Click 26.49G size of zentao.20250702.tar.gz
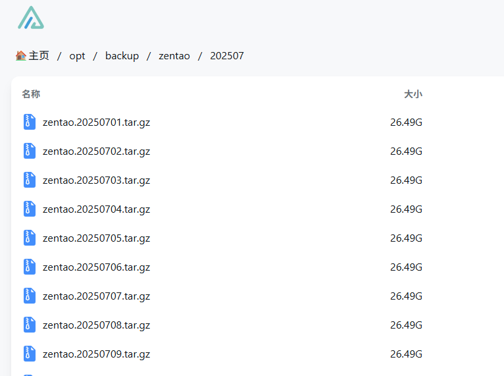This screenshot has height=376, width=504. [406, 151]
